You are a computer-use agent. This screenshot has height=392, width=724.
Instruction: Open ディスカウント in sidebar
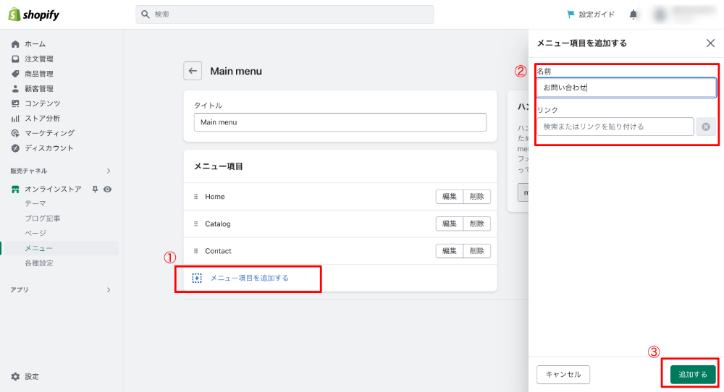[x=49, y=148]
